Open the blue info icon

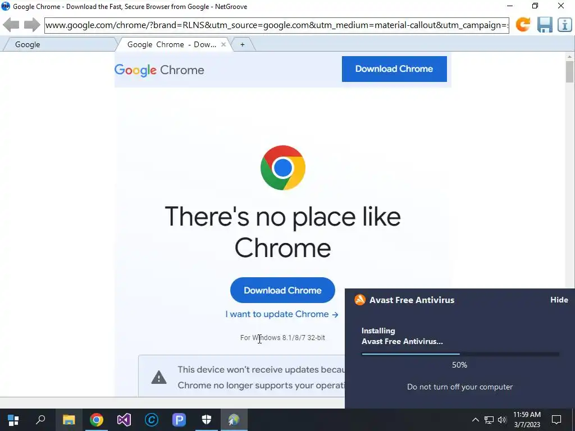coord(565,25)
